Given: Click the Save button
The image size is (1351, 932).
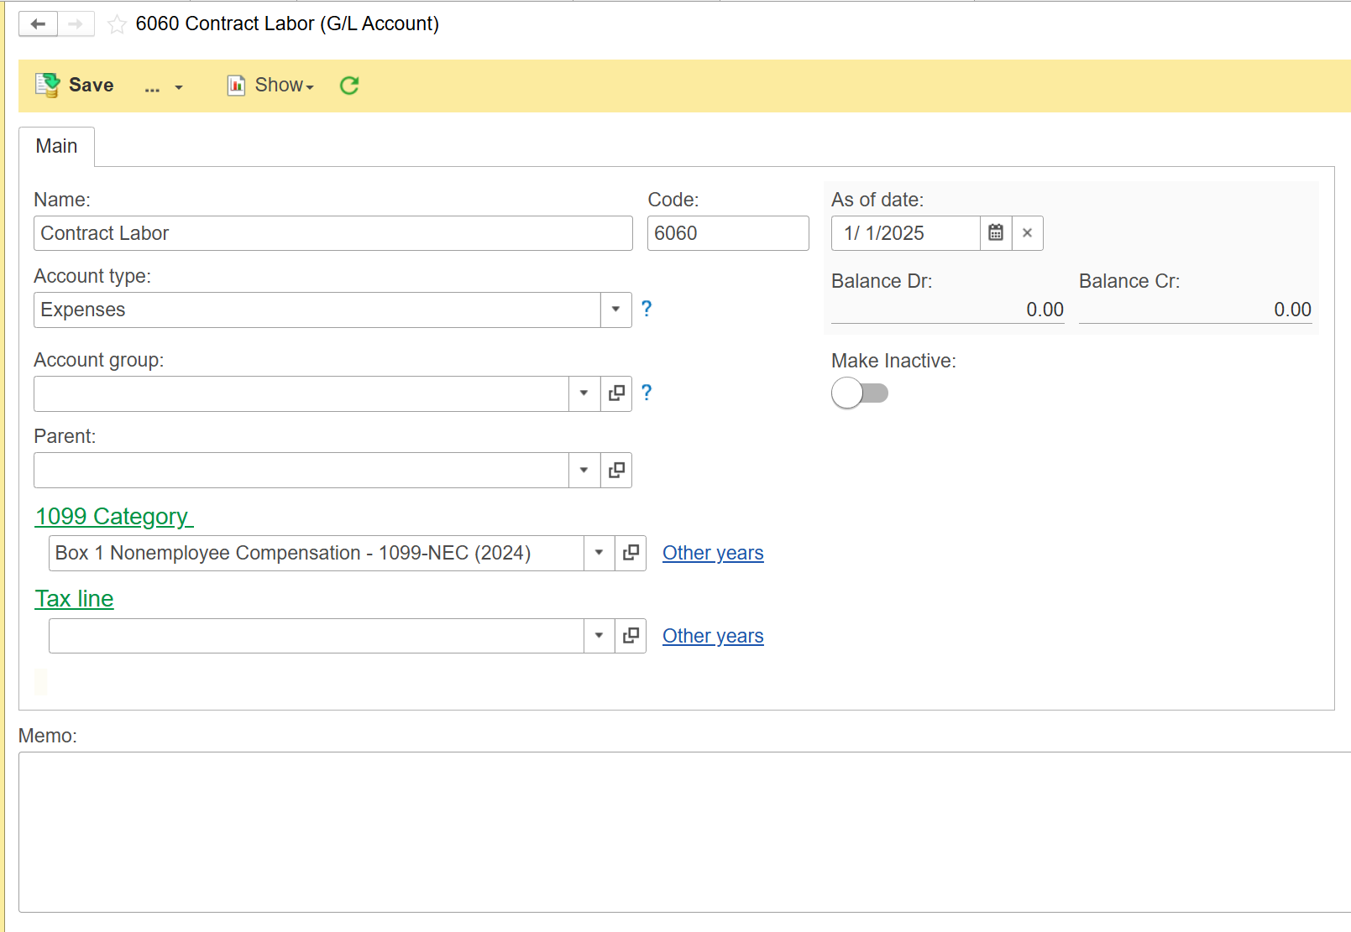Looking at the screenshot, I should tap(75, 86).
